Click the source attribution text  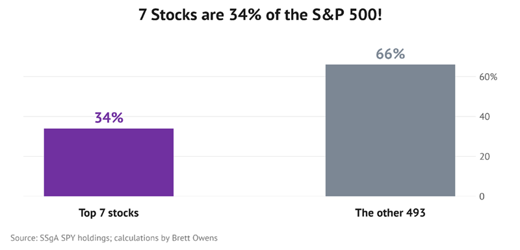114,238
